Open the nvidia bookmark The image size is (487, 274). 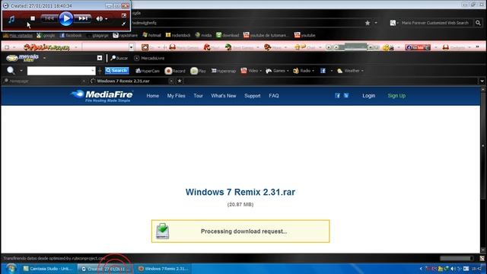[203, 36]
